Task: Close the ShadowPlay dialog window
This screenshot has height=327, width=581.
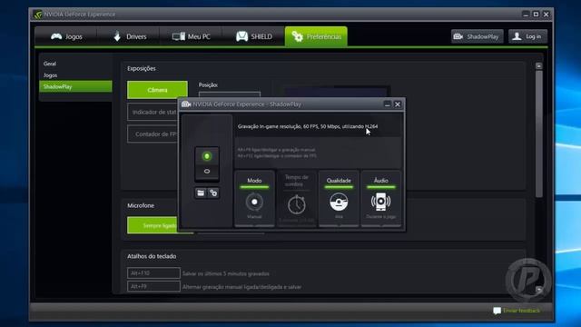Action: [398, 104]
